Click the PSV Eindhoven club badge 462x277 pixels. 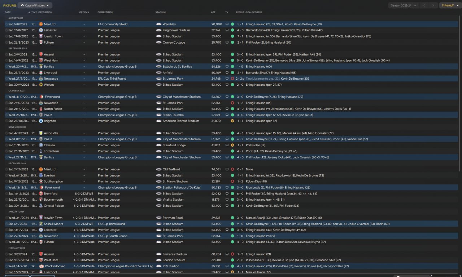[x=41, y=266]
